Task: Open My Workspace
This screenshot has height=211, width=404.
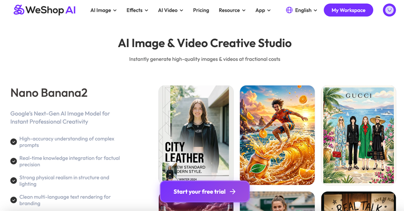Action: click(348, 10)
